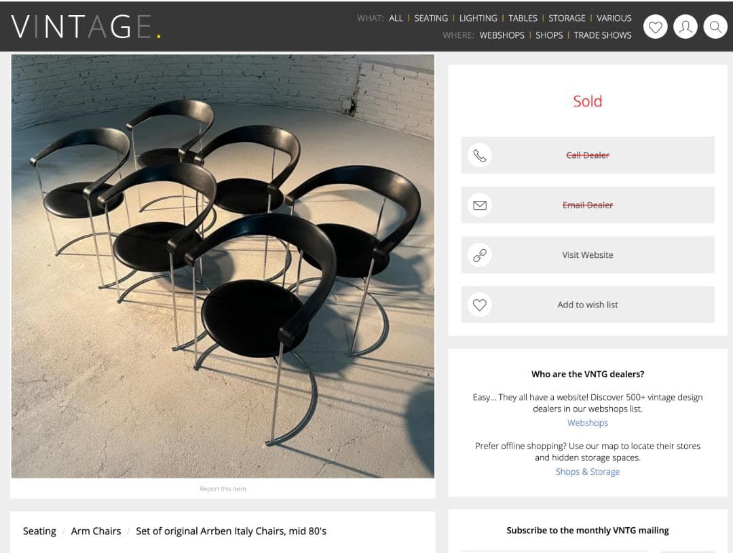Click the phone icon beside Call Dealer
The width and height of the screenshot is (733, 553).
click(480, 155)
